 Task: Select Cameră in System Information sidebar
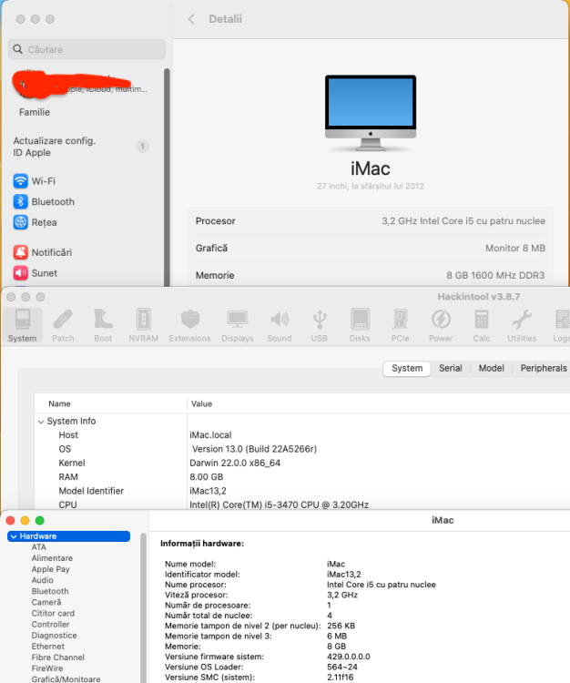[46, 602]
